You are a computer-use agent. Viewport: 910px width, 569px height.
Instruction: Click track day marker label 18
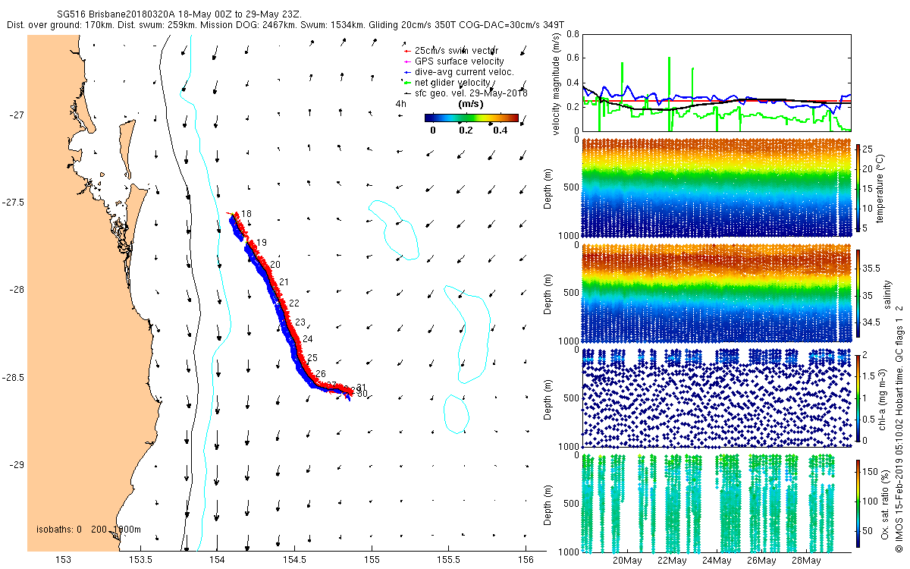(246, 215)
